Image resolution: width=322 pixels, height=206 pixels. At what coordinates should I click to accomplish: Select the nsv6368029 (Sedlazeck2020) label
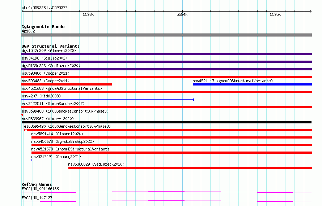[x=96, y=164]
